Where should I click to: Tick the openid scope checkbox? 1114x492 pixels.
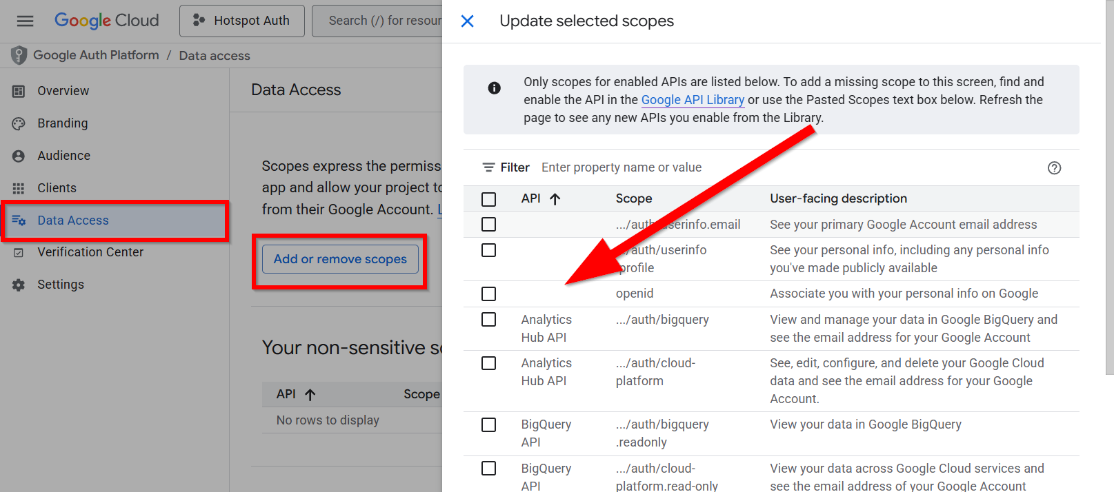click(488, 294)
